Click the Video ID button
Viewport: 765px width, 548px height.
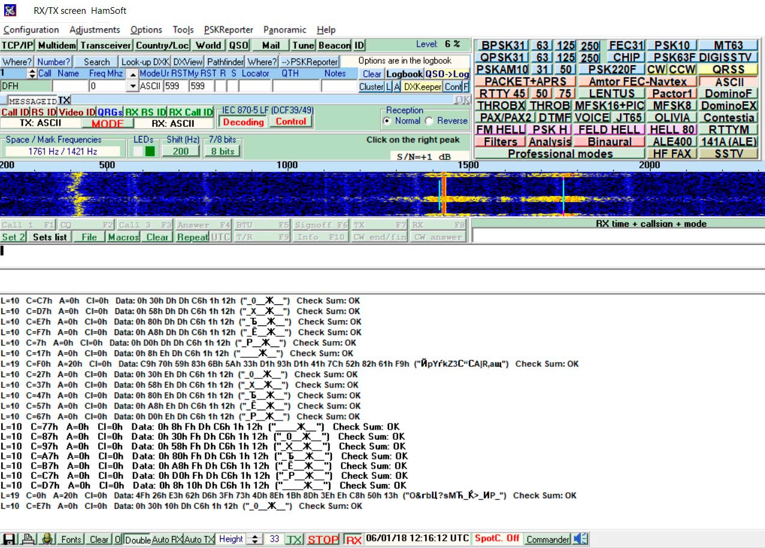pos(76,112)
